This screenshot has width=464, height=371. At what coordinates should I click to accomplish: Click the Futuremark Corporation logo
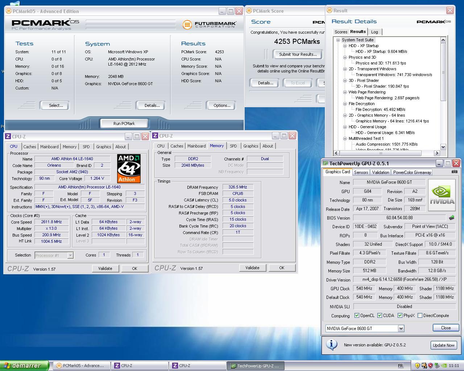(x=209, y=24)
